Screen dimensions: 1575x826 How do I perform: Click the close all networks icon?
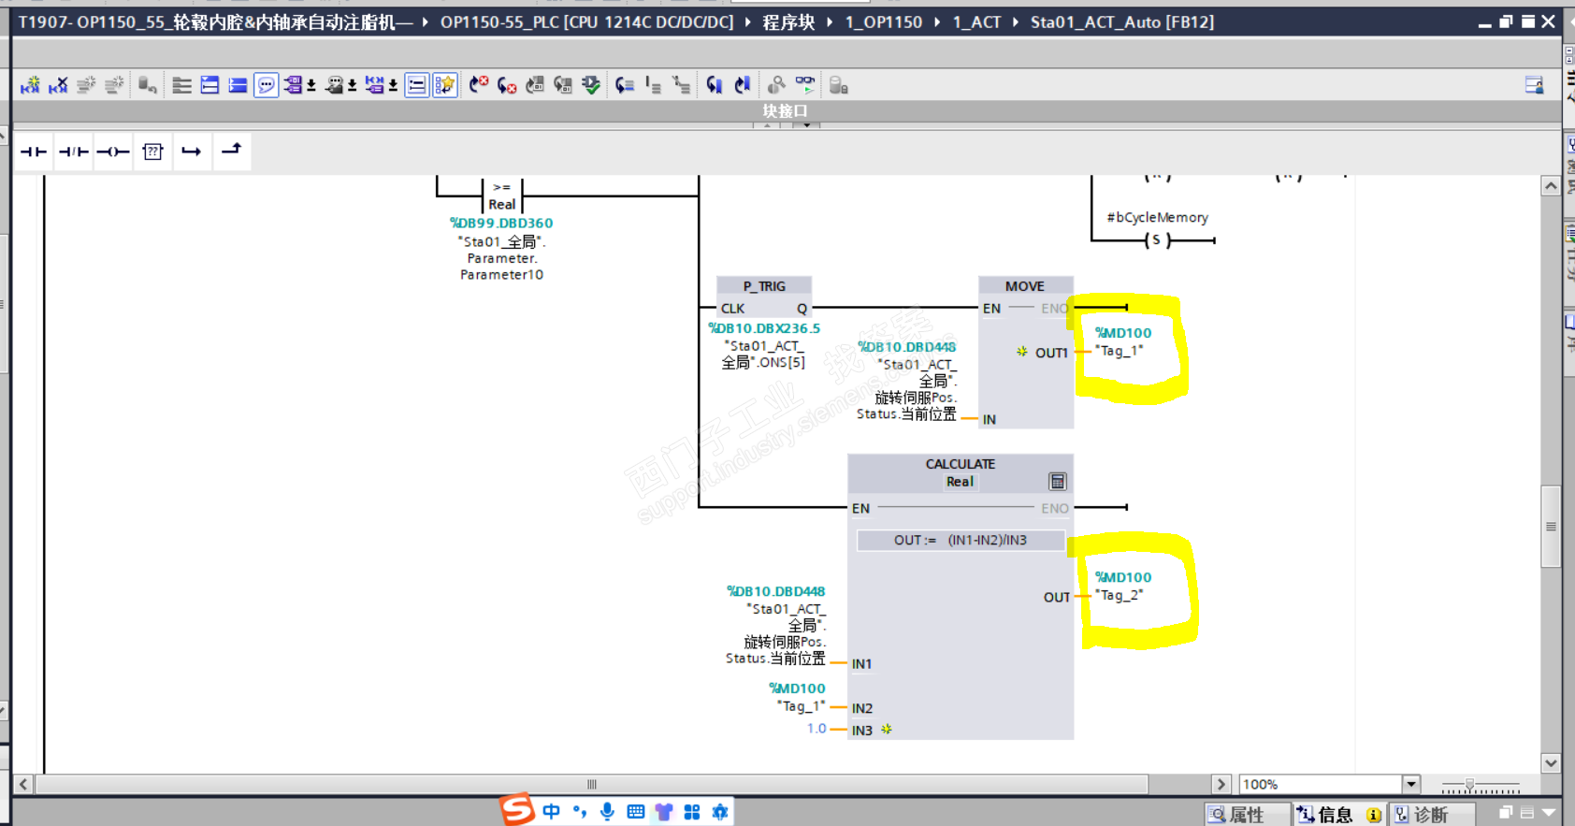point(210,85)
